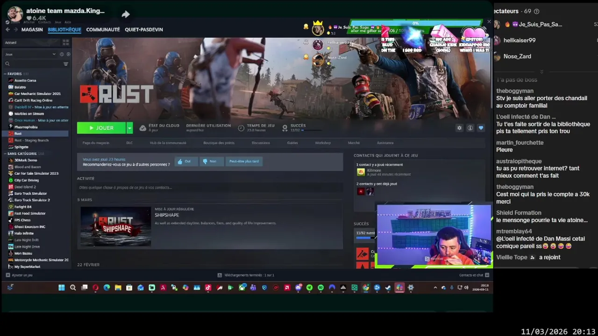
Task: Open Hub de la communauté link
Action: (x=168, y=143)
